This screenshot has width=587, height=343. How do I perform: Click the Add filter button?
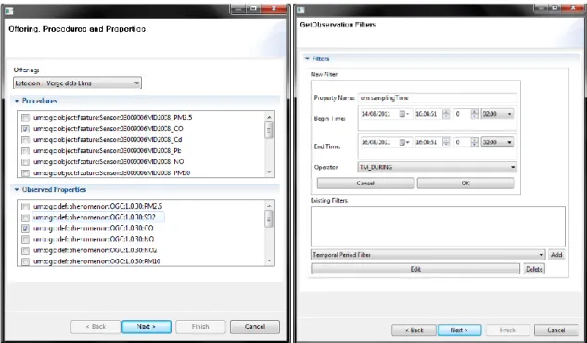[x=556, y=255]
